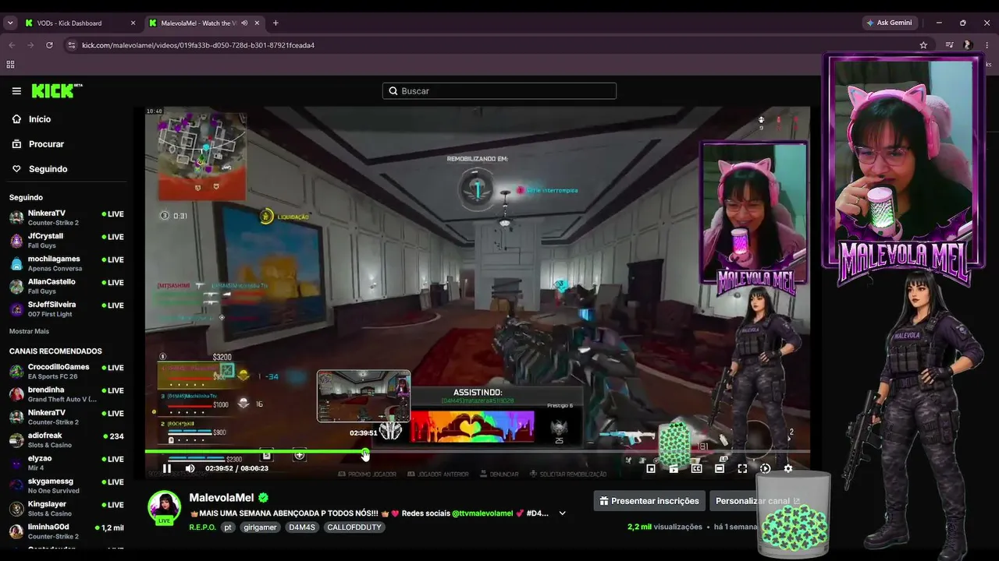The width and height of the screenshot is (999, 561).
Task: Click the verified badge beside MalevolaMel
Action: coord(264,498)
